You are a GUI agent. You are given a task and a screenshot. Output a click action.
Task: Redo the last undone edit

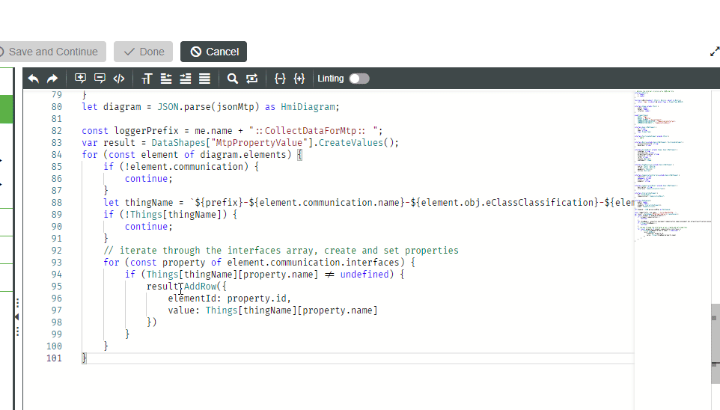(52, 79)
